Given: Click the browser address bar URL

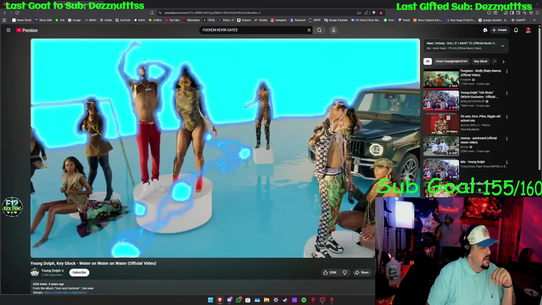Looking at the screenshot, I should click(213, 13).
